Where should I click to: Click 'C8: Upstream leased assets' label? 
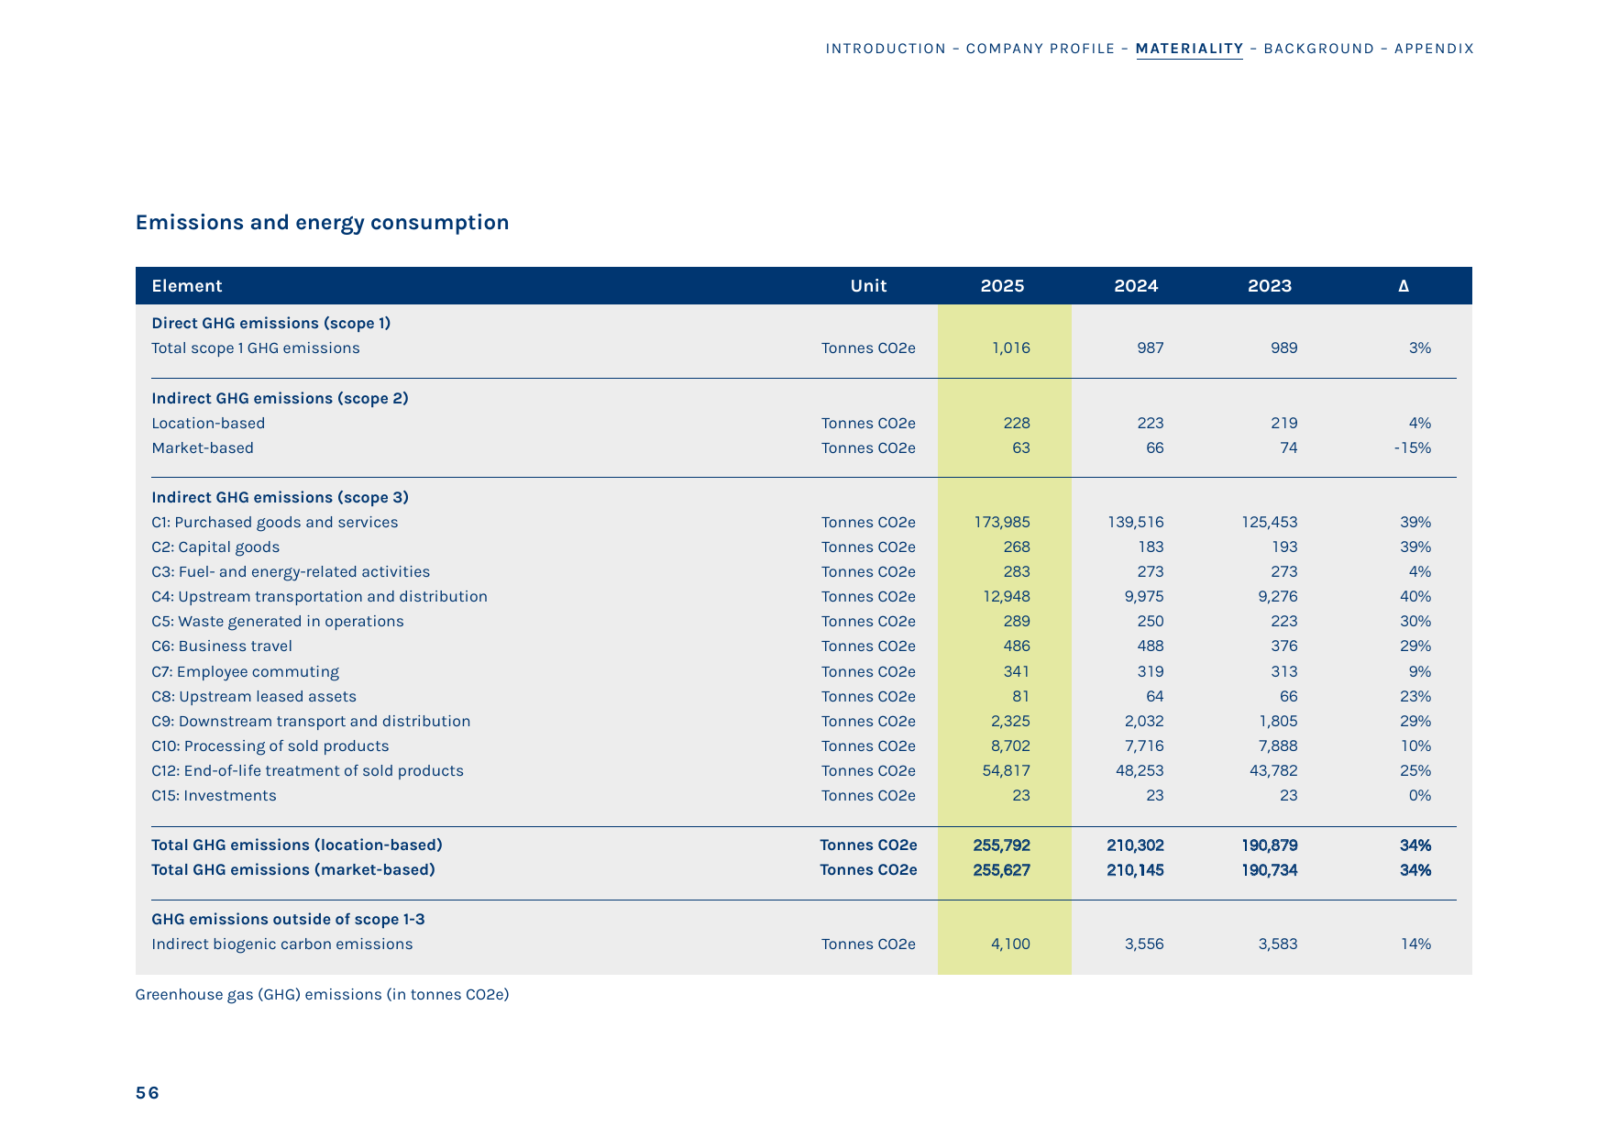click(253, 697)
